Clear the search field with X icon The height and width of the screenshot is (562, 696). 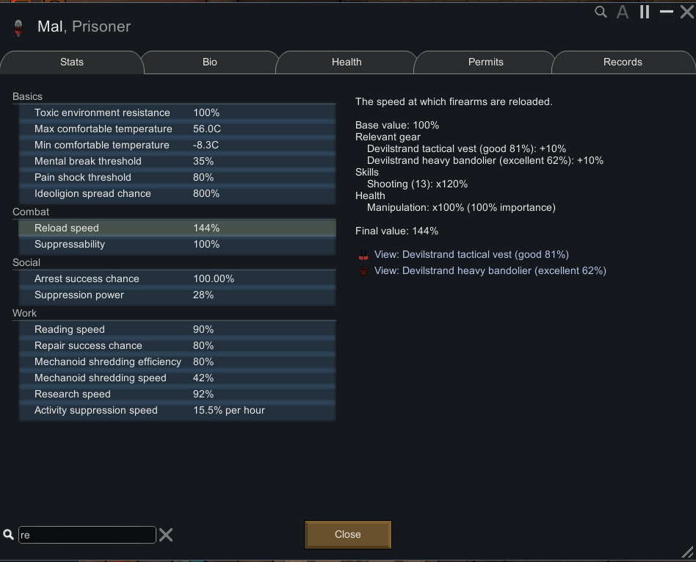point(166,535)
